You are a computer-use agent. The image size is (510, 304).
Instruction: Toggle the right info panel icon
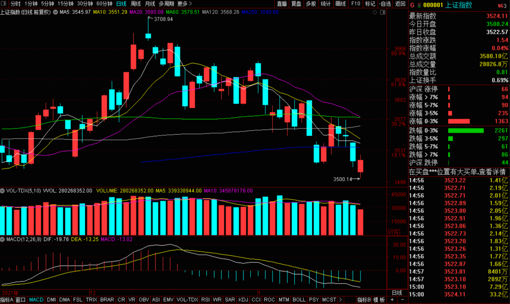(383, 12)
